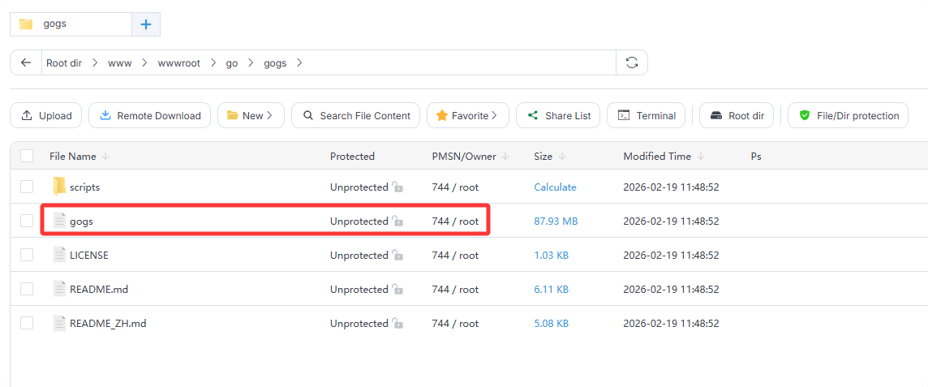Navigate to wwwroot in the breadcrumb
Image resolution: width=928 pixels, height=387 pixels.
coord(178,62)
